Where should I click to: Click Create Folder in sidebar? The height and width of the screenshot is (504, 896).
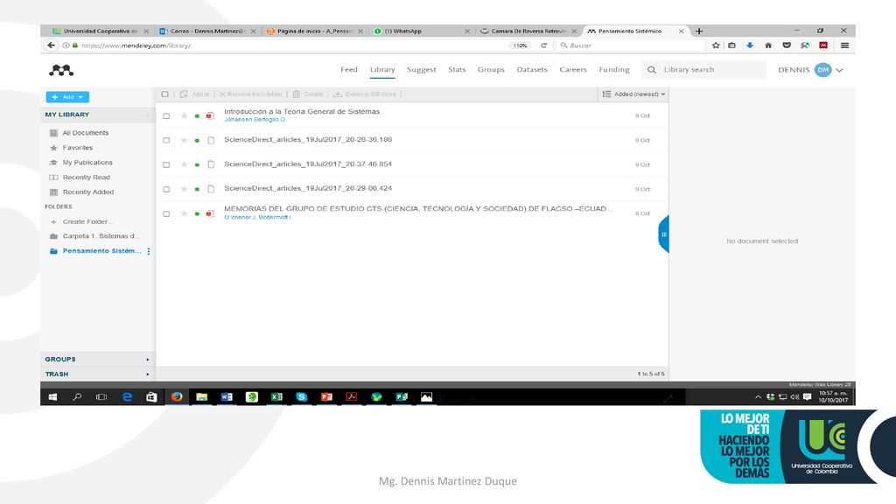[x=81, y=221]
